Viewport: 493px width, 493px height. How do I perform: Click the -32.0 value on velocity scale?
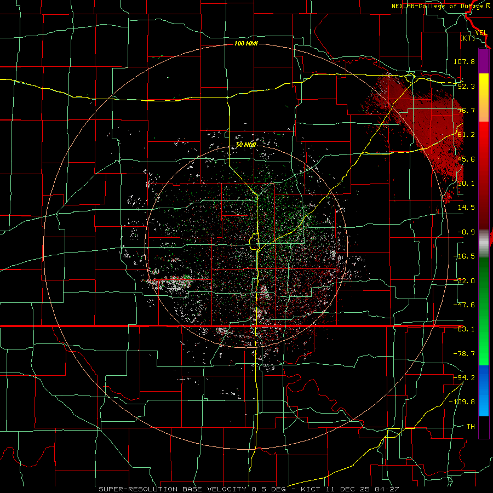pos(464,281)
